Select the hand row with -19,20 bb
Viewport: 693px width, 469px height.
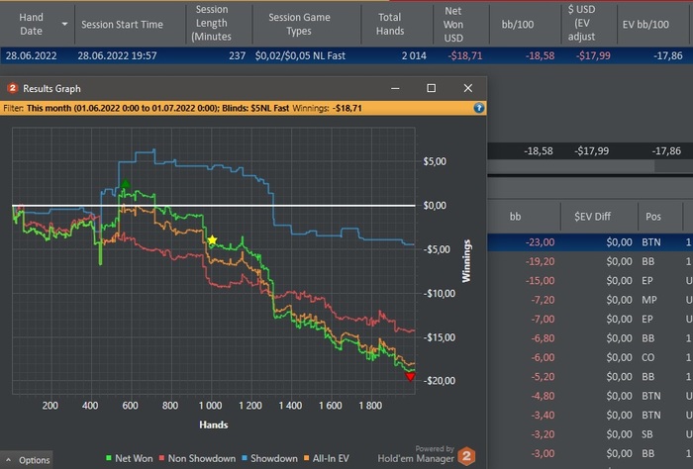tap(590, 261)
